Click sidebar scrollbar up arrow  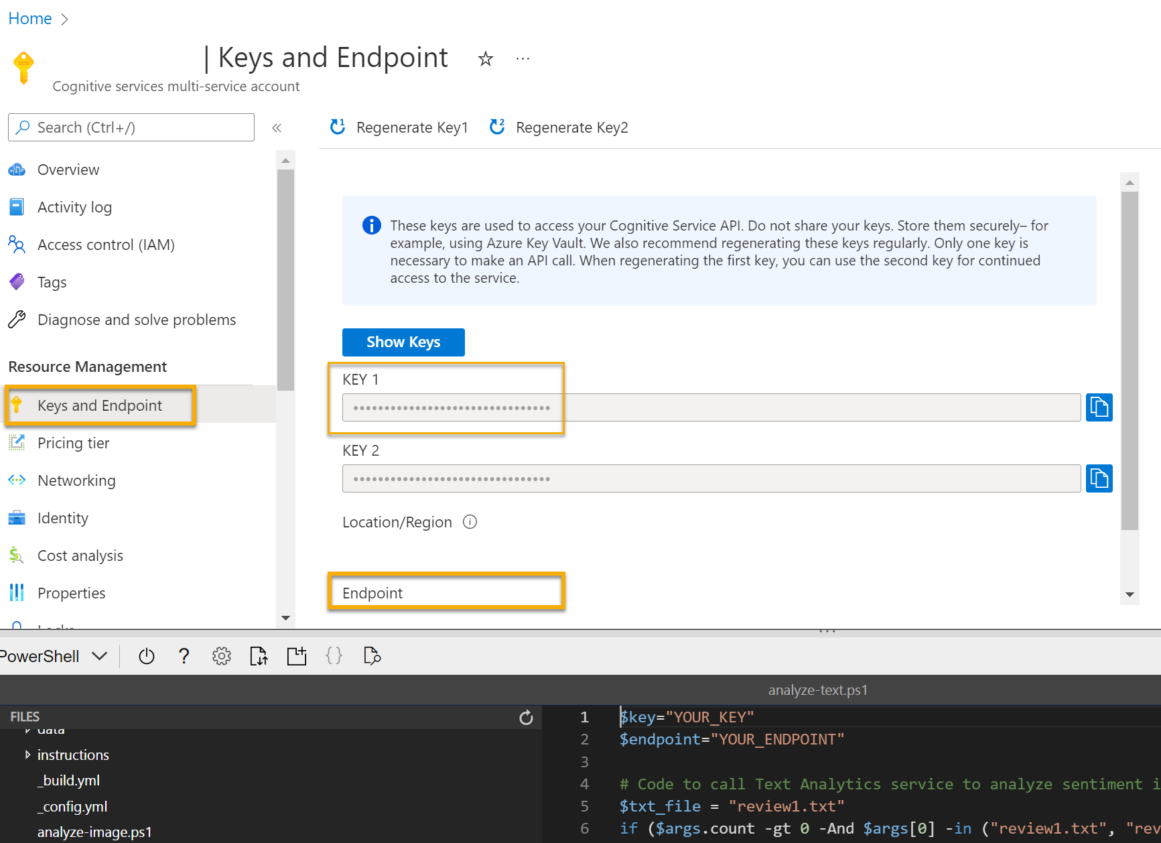[x=285, y=160]
